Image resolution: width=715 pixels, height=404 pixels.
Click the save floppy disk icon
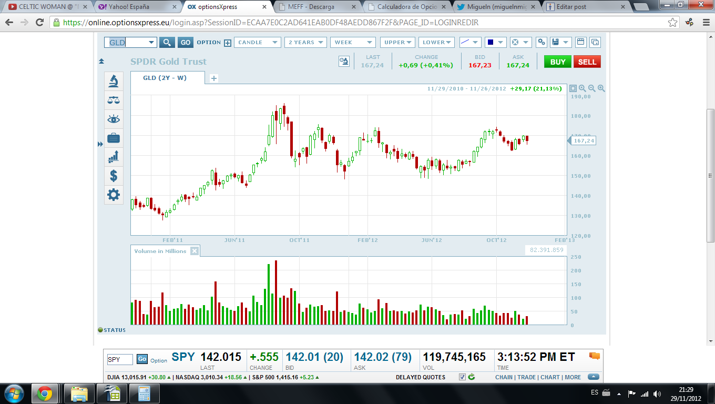click(555, 43)
